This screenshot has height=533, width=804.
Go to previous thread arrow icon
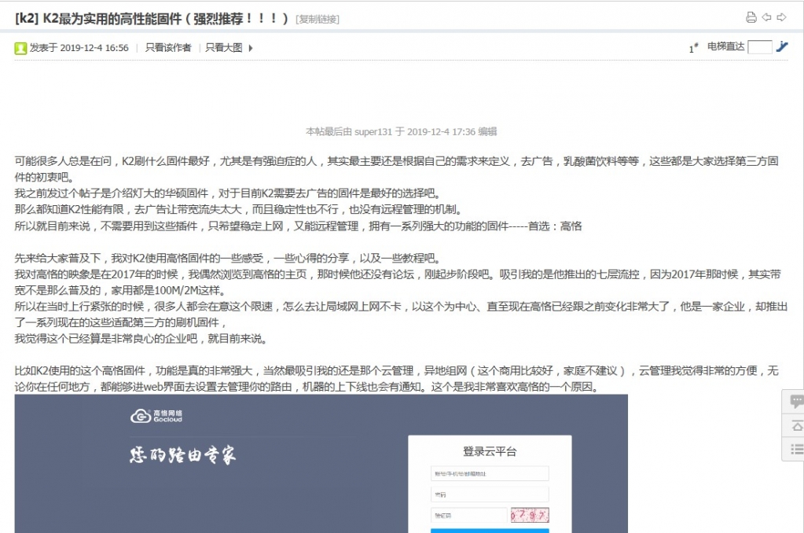click(766, 17)
